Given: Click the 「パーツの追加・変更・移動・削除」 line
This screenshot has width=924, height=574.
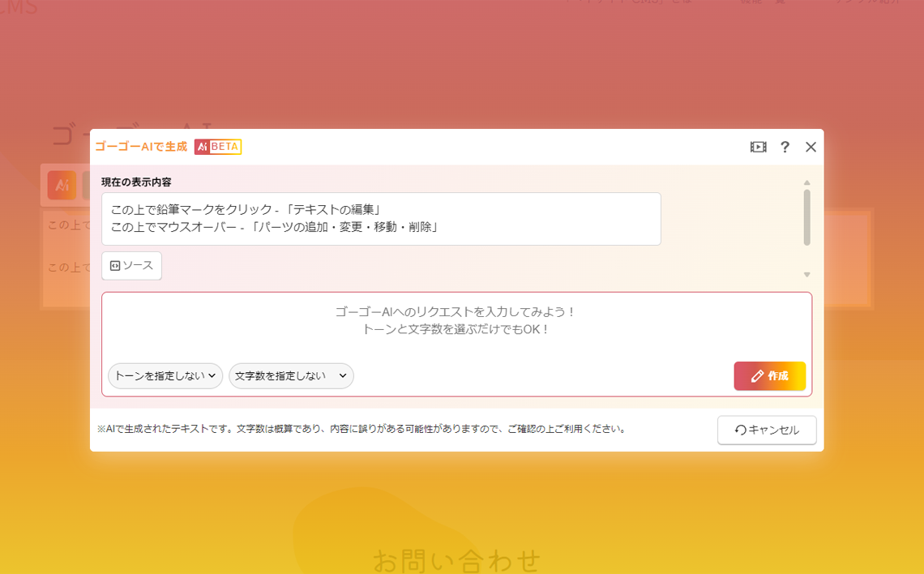Looking at the screenshot, I should pos(276,227).
